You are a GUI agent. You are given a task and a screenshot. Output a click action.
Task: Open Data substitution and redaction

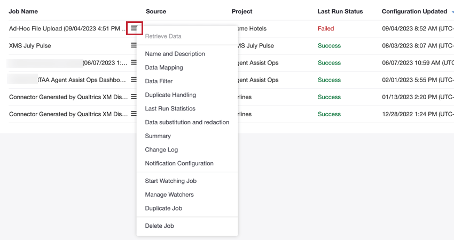187,122
